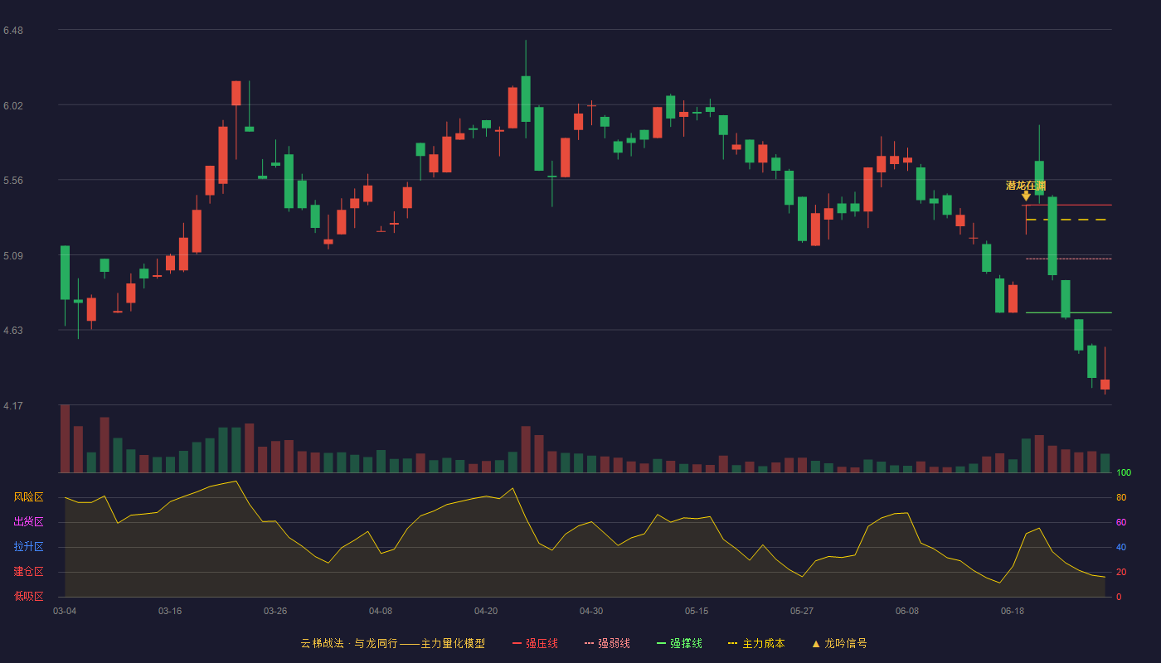Click the 03-04 date label

pos(65,611)
